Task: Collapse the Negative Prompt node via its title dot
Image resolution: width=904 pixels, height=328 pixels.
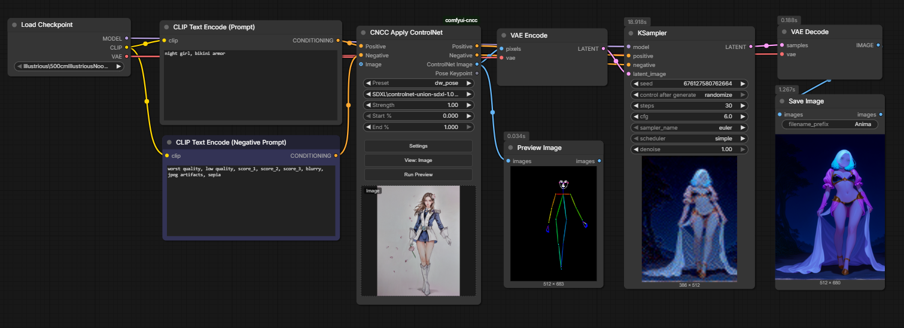Action: (x=169, y=142)
